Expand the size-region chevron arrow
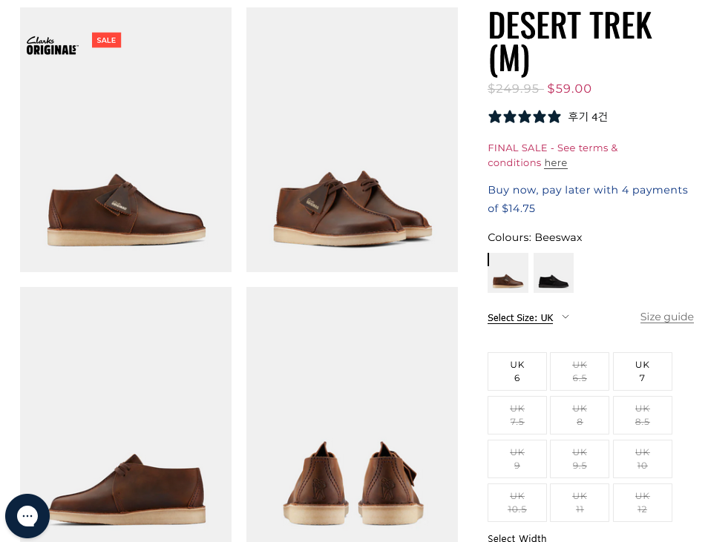The height and width of the screenshot is (542, 708). pyautogui.click(x=566, y=317)
